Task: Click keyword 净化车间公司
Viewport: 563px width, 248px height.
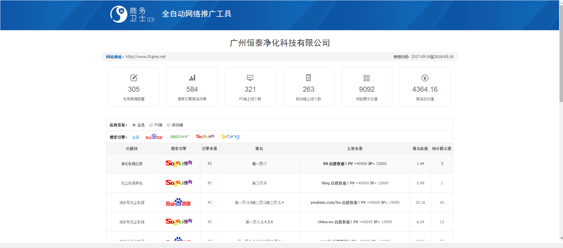Action: (x=132, y=164)
